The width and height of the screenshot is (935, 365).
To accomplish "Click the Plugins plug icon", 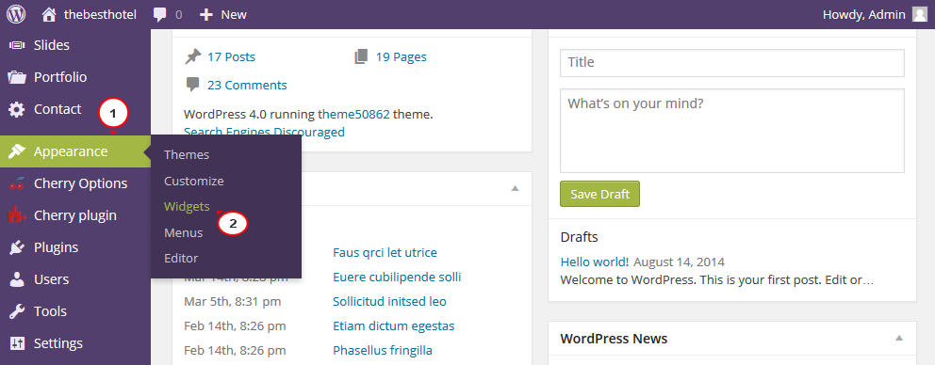I will click(17, 247).
